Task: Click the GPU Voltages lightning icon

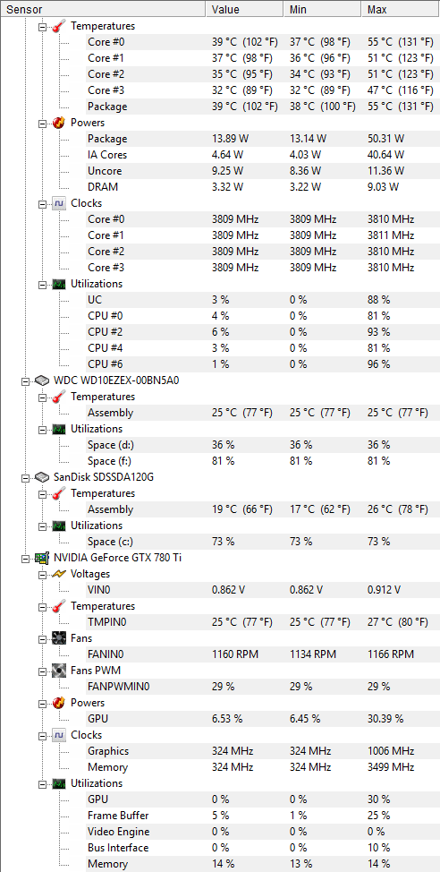Action: (59, 573)
